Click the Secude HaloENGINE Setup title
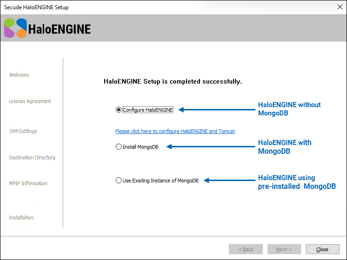The width and height of the screenshot is (347, 260). click(x=36, y=7)
